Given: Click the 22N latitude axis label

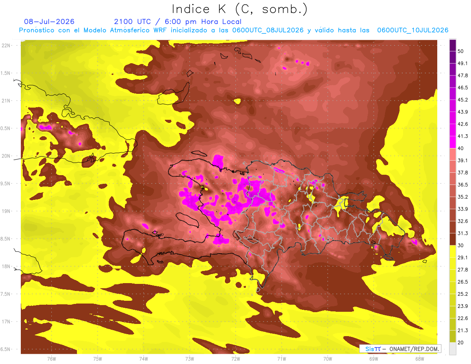Looking at the screenshot, I should 7,46.
